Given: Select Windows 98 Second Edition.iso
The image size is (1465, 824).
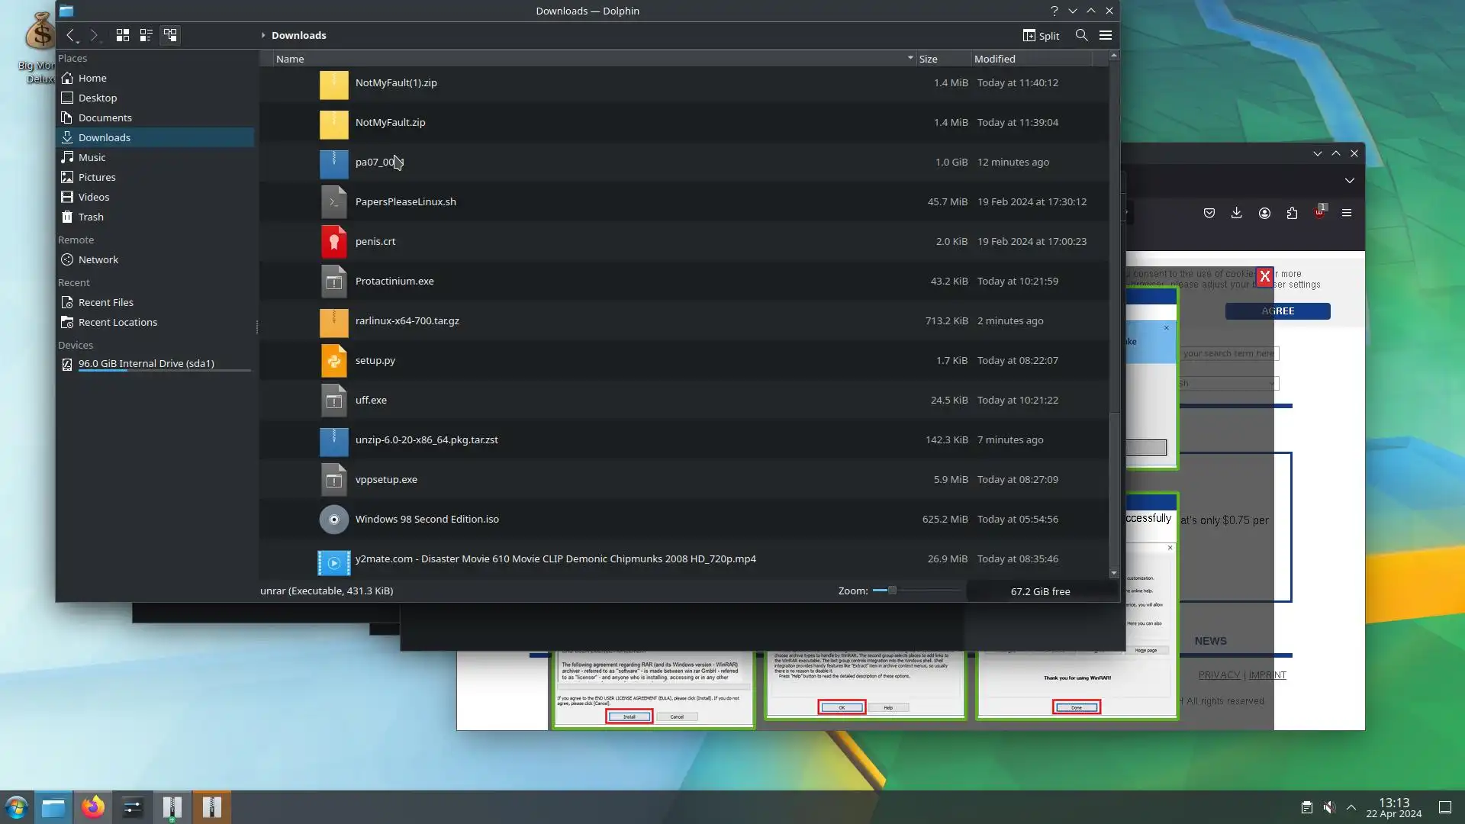Looking at the screenshot, I should tap(427, 519).
